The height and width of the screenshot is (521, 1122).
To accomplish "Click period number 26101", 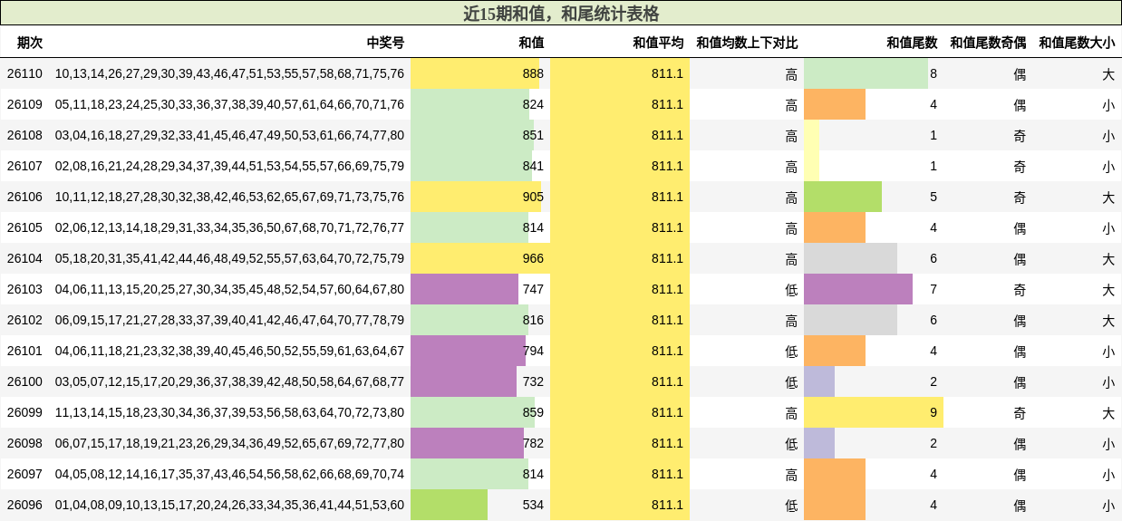I will [x=24, y=351].
